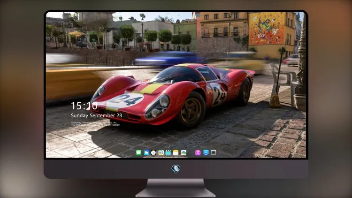The height and width of the screenshot is (198, 352).
Task: Open the Photos gallery app in dock
Action: click(184, 152)
